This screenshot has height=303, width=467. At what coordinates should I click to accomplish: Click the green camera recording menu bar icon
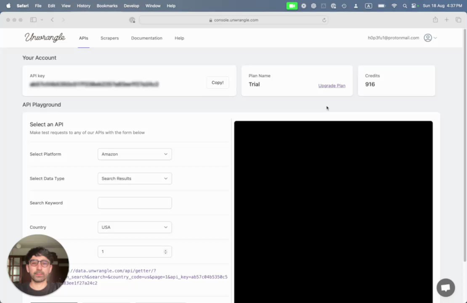(292, 5)
